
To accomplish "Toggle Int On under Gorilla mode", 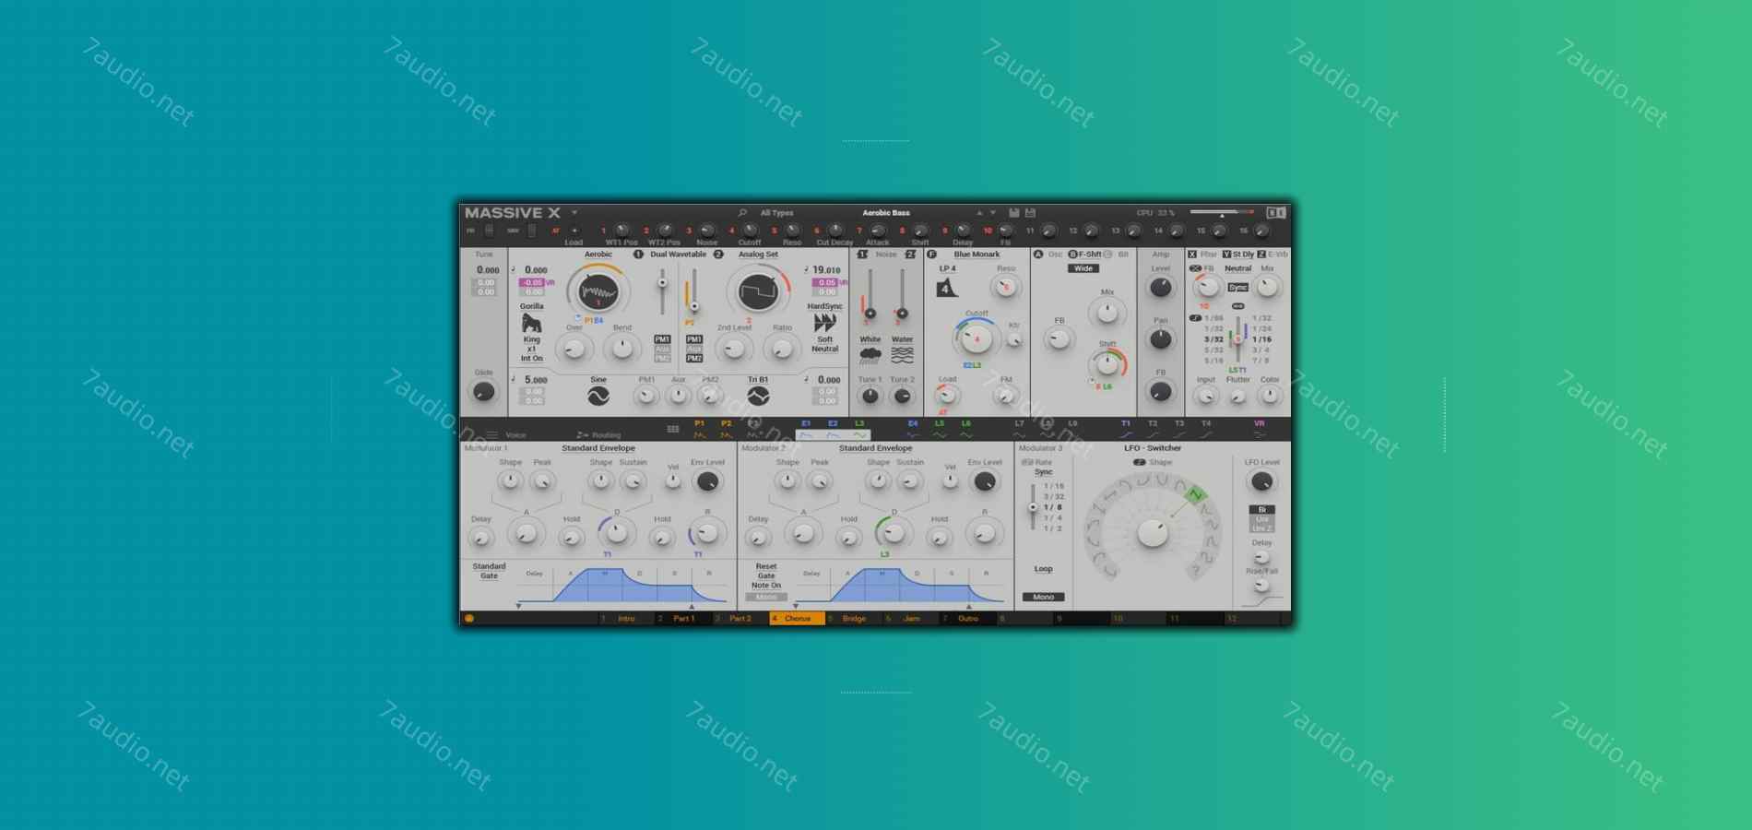I will (531, 359).
